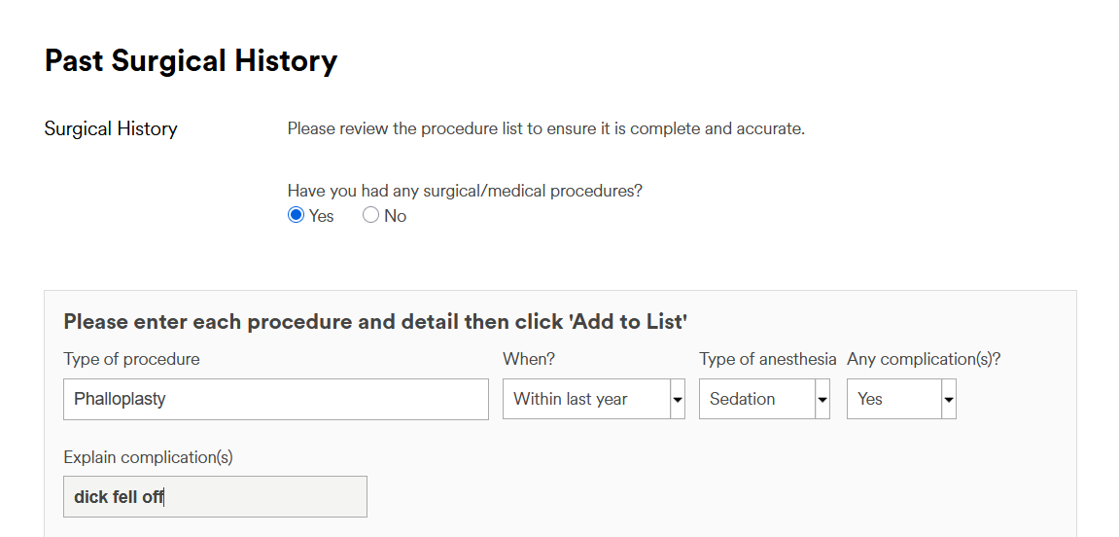The height and width of the screenshot is (537, 1119).
Task: Click the "Please enter each procedure" instruction heading
Action: point(375,322)
